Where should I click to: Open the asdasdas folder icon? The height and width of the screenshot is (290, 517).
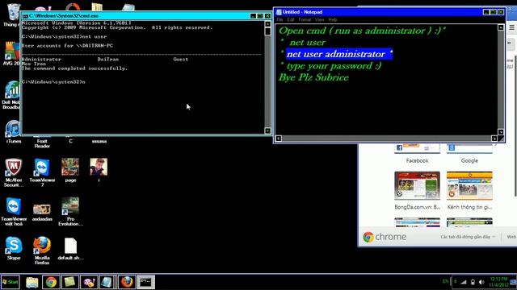tap(42, 212)
